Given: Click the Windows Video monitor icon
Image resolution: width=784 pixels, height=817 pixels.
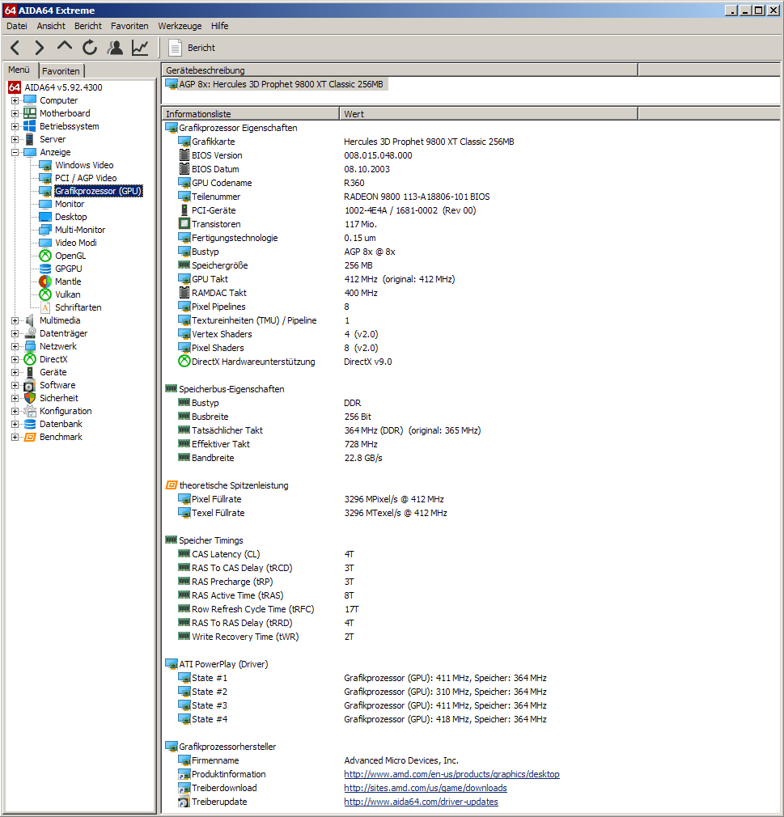Looking at the screenshot, I should (x=45, y=165).
